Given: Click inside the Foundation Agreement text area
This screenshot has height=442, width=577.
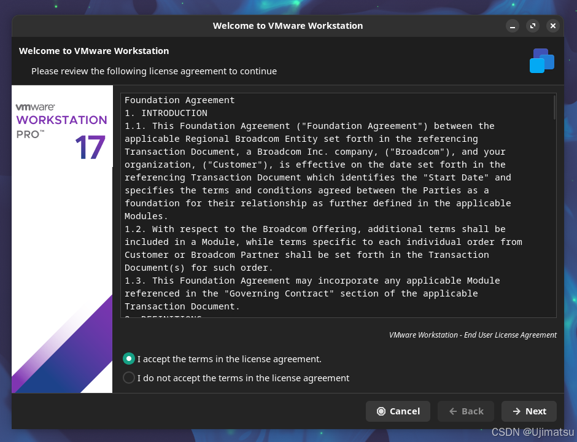Looking at the screenshot, I should (x=338, y=205).
